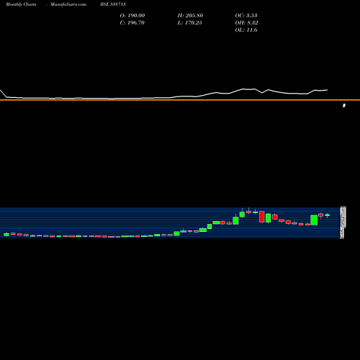The width and height of the screenshot is (360, 360).
Task: Click the 'BSE 538713' symbol label
Action: click(x=113, y=4)
